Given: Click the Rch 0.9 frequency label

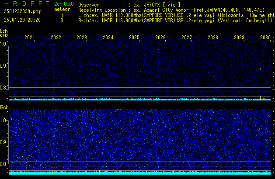Looking at the screenshot, I should pos(3,142).
